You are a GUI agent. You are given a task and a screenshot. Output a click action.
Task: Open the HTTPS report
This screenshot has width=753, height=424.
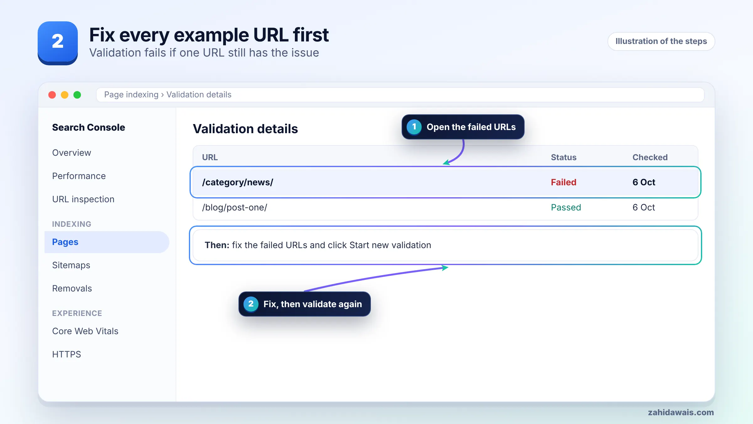point(67,354)
